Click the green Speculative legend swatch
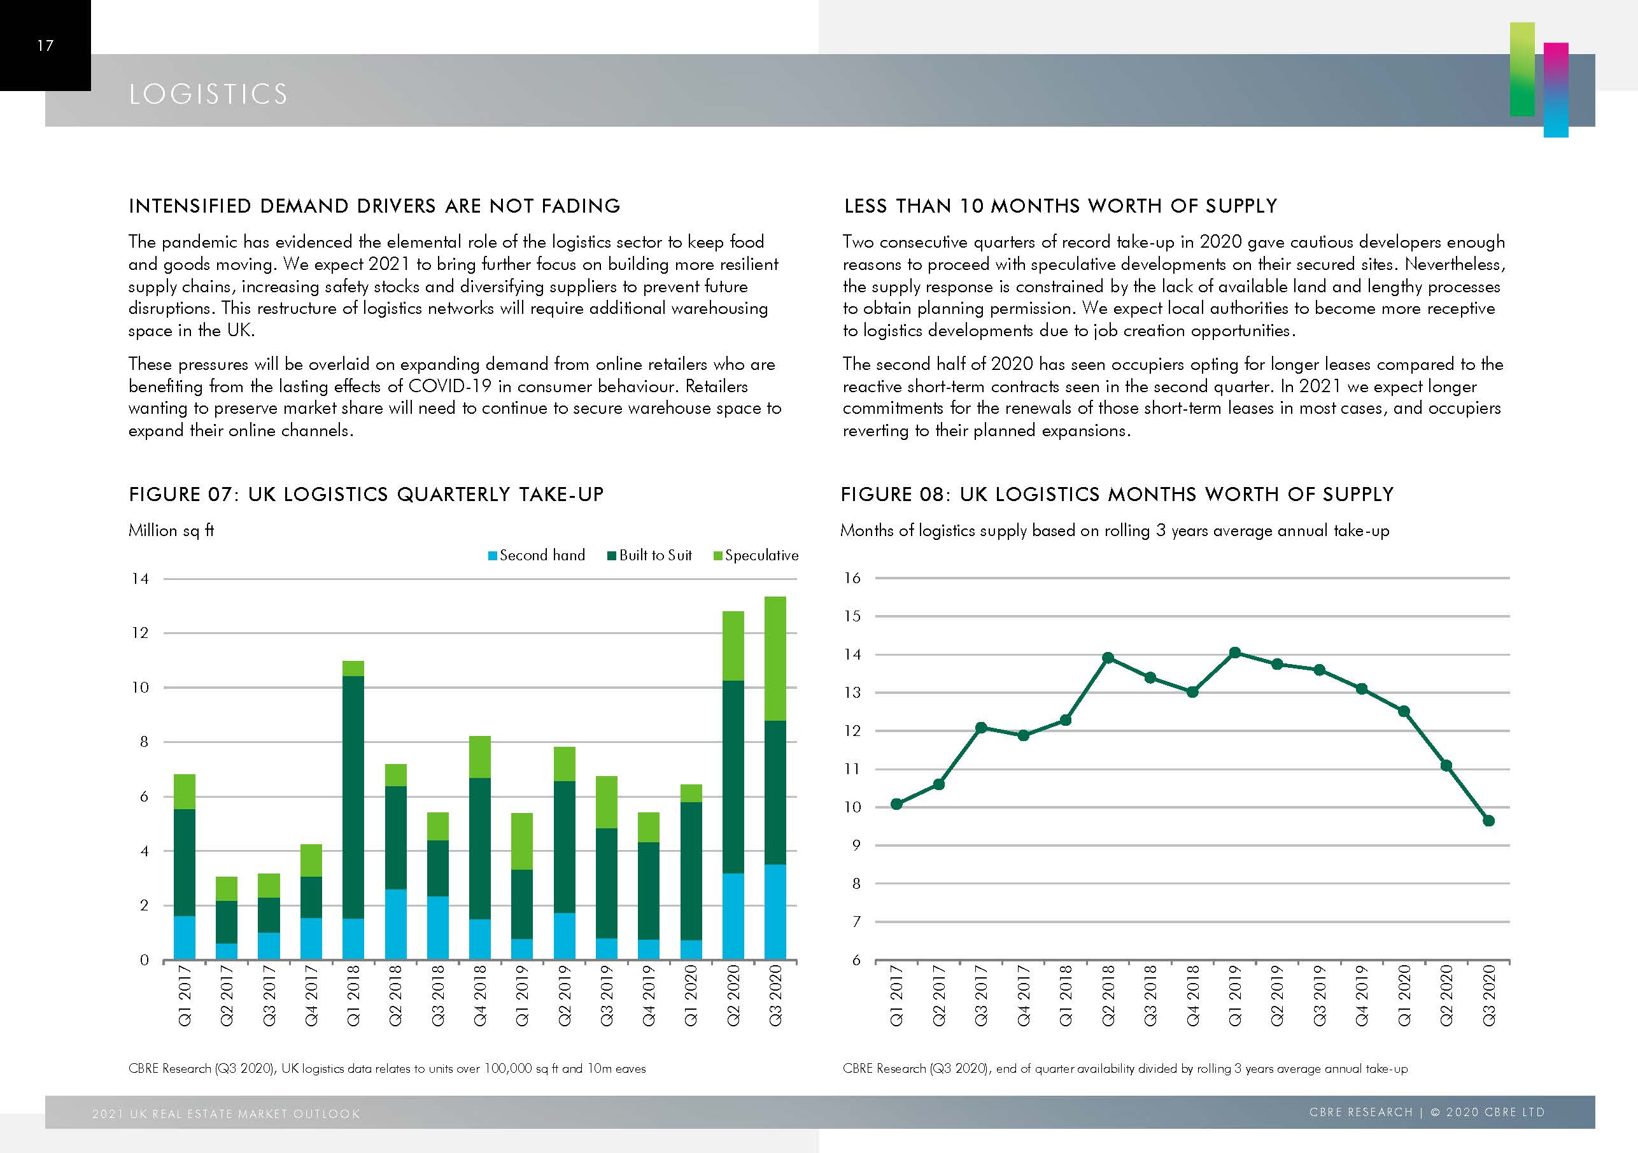The height and width of the screenshot is (1153, 1638). pos(717,555)
